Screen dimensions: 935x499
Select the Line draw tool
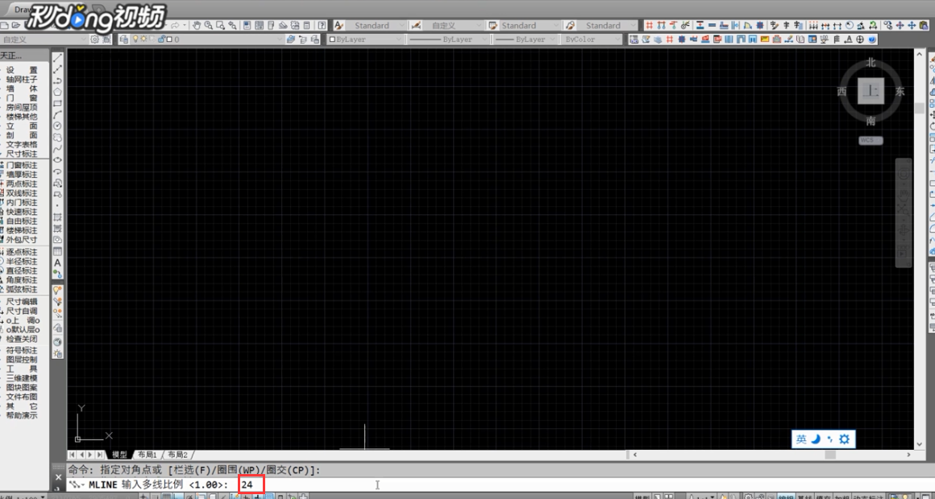click(58, 58)
